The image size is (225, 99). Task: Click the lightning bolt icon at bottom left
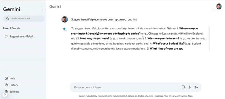click(5, 95)
